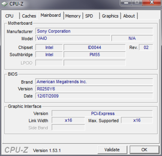Open the Caches tab
The width and height of the screenshot is (162, 156).
pos(29,16)
